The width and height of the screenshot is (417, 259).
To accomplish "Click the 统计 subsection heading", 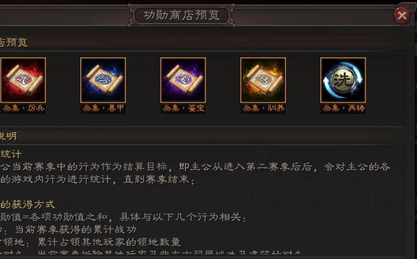I will (x=11, y=154).
